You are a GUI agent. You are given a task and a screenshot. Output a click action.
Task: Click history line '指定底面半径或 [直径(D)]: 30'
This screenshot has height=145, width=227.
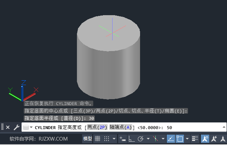(x=59, y=118)
